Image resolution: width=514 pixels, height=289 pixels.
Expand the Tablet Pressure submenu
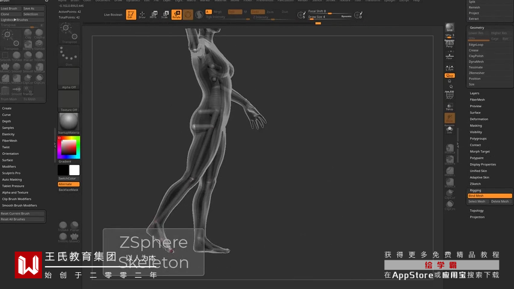(13, 186)
